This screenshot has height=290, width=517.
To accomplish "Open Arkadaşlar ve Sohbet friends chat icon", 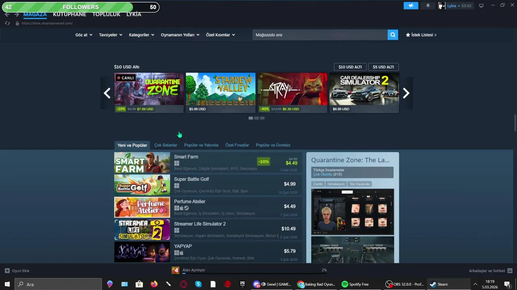I will [x=510, y=271].
